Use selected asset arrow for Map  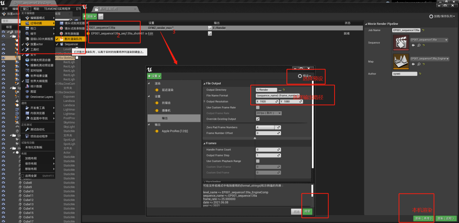(413, 64)
